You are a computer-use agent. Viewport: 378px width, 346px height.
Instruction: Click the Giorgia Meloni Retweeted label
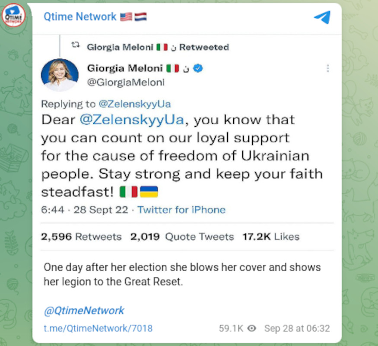coord(158,47)
